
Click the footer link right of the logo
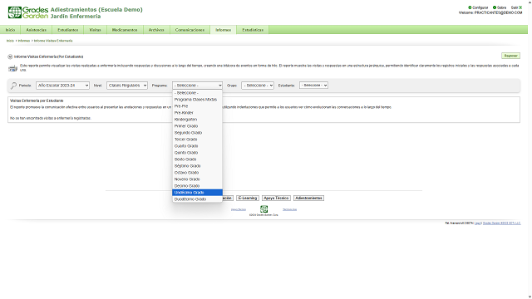click(x=290, y=209)
